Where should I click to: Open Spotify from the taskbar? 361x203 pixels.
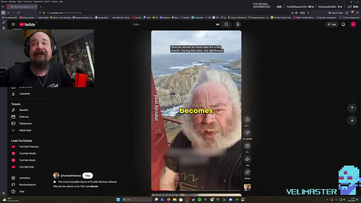click(199, 200)
